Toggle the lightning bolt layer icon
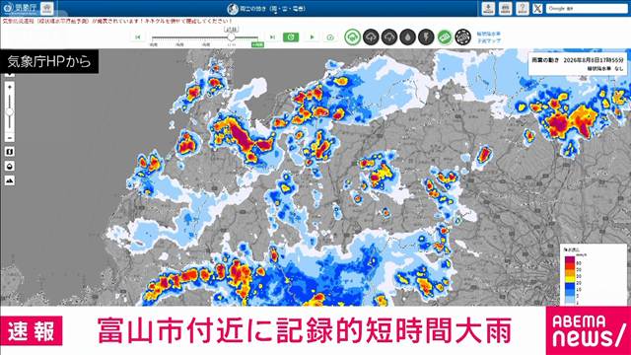Viewport: 631px width, 355px height. point(426,37)
